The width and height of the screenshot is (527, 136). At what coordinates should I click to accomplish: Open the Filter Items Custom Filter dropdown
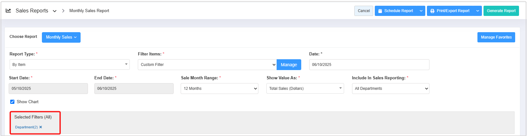(x=207, y=65)
